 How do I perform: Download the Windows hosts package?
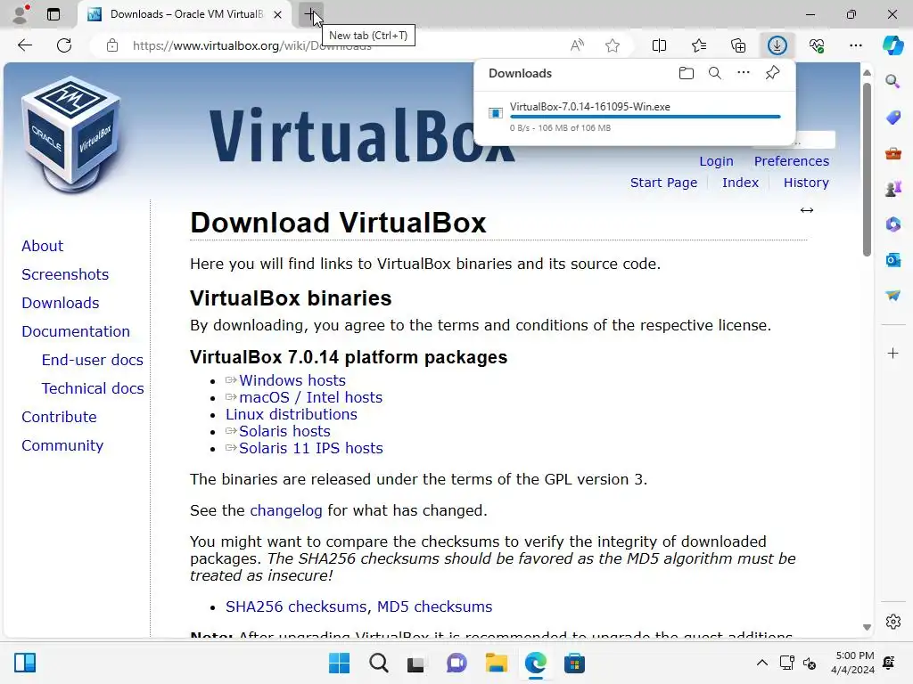(x=292, y=380)
